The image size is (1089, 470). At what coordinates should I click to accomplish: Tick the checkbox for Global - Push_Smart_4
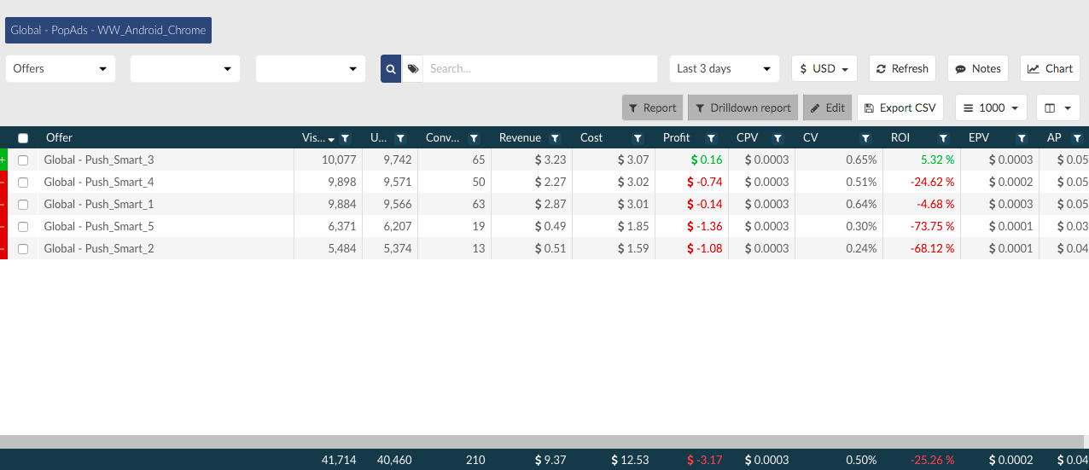[23, 182]
